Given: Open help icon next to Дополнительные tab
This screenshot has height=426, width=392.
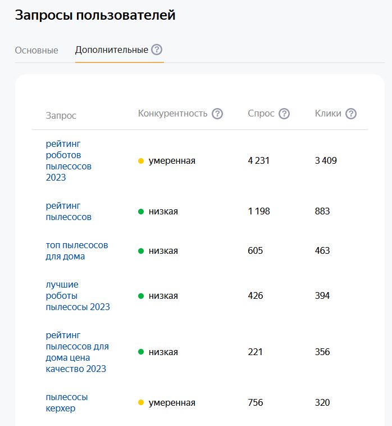Looking at the screenshot, I should 157,50.
